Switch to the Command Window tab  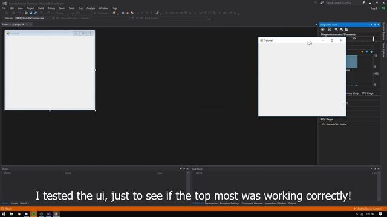pos(252,203)
